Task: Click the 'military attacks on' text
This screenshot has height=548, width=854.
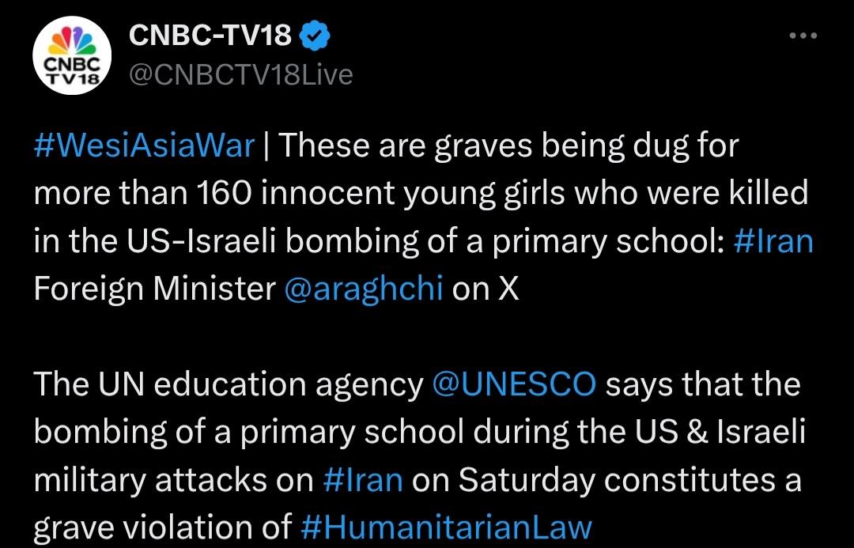Action: coord(174,479)
